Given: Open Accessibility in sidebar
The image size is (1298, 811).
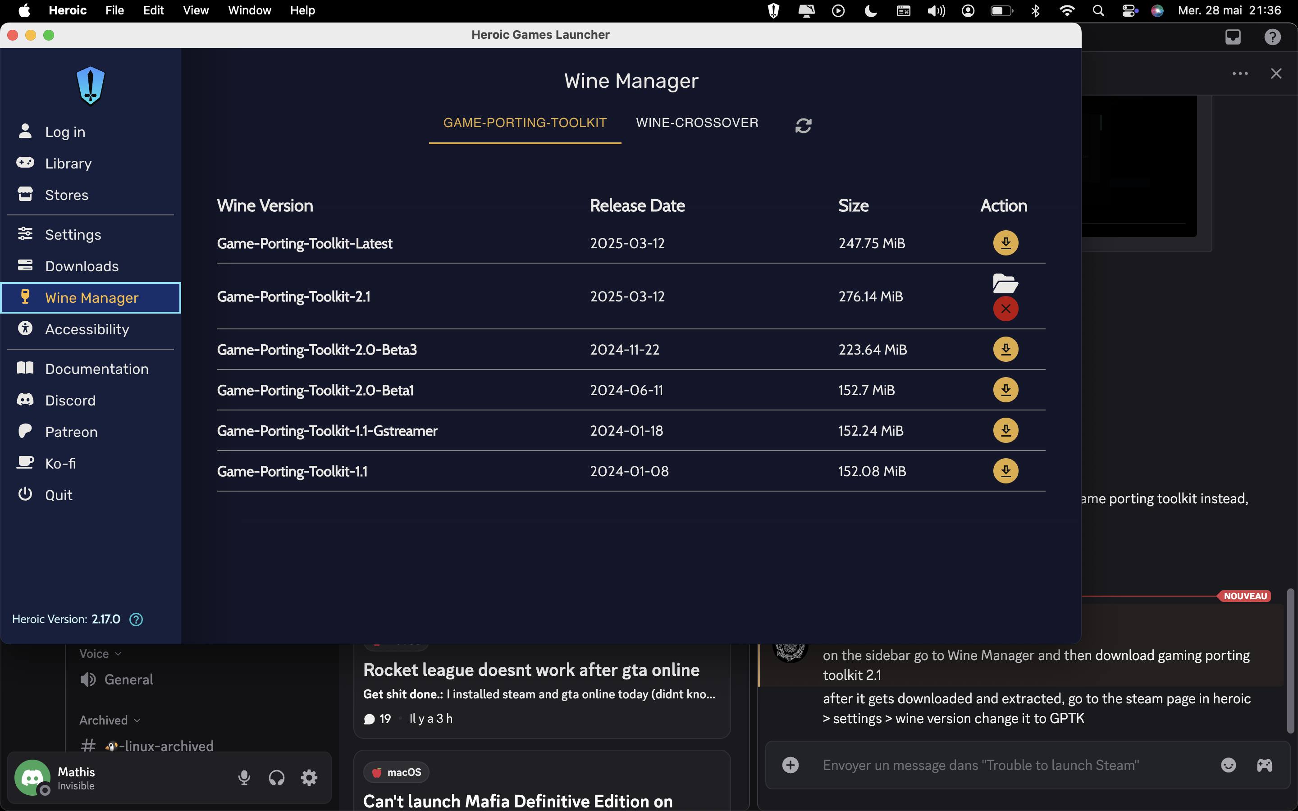Looking at the screenshot, I should click(x=90, y=329).
